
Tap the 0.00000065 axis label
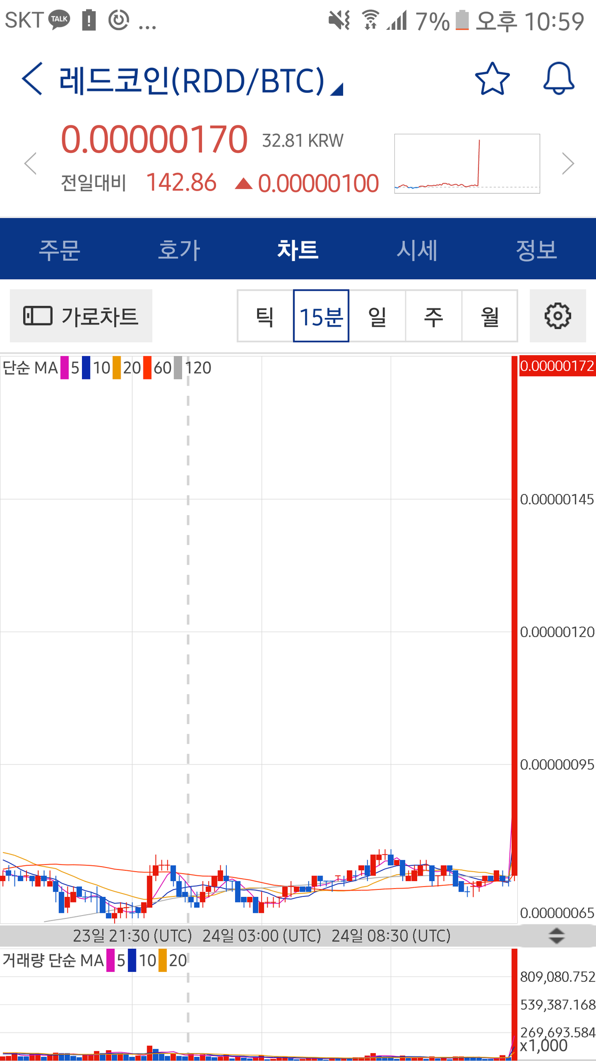coord(557,913)
